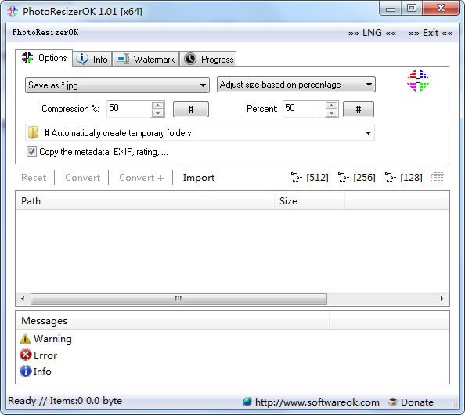465x415 pixels.
Task: Click the Warning triangle icon in Messages
Action: click(x=26, y=338)
